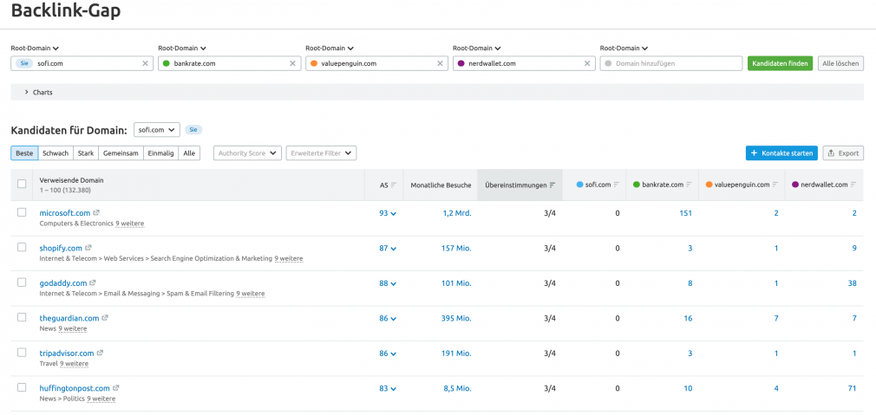Image resolution: width=876 pixels, height=415 pixels.
Task: Sort by sofi.com column icon
Action: (x=617, y=185)
